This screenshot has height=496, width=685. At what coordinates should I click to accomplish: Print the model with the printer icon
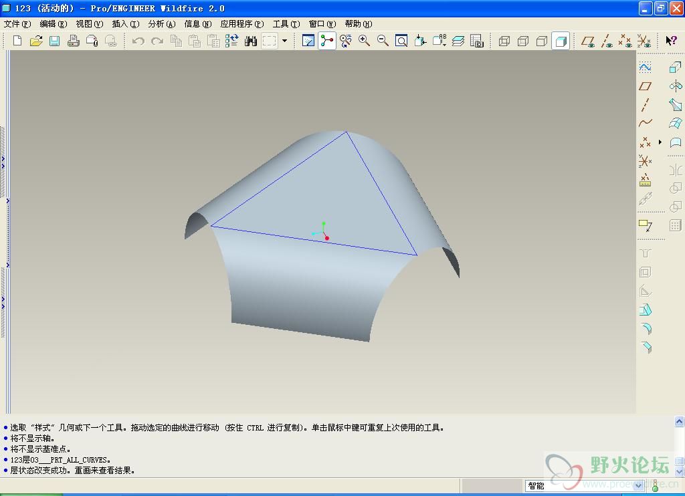(74, 41)
